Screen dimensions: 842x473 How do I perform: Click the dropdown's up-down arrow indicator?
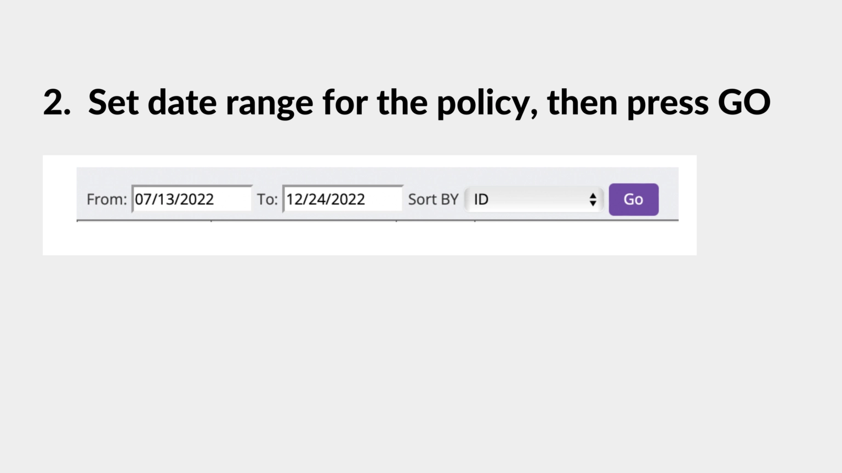[x=593, y=199]
